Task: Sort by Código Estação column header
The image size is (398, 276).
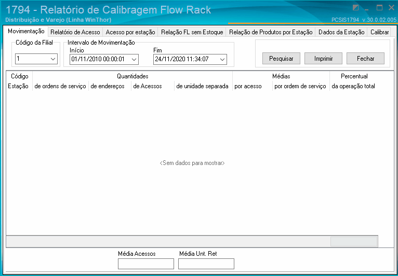Action: click(x=19, y=81)
